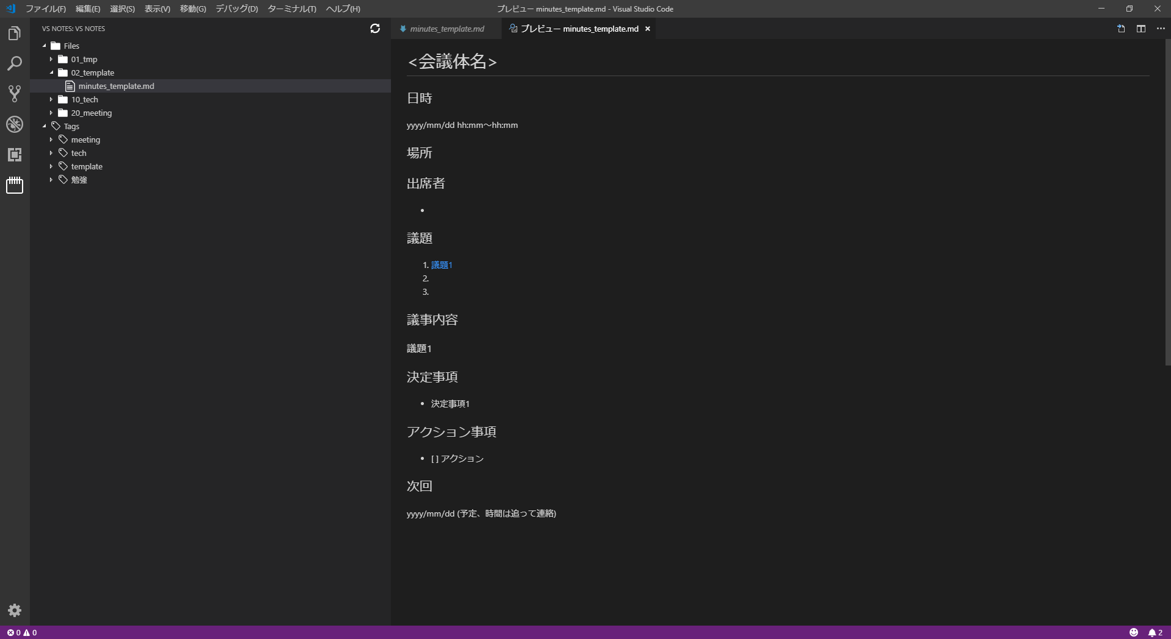
Task: Open the More Actions ellipsis menu
Action: pyautogui.click(x=1161, y=29)
